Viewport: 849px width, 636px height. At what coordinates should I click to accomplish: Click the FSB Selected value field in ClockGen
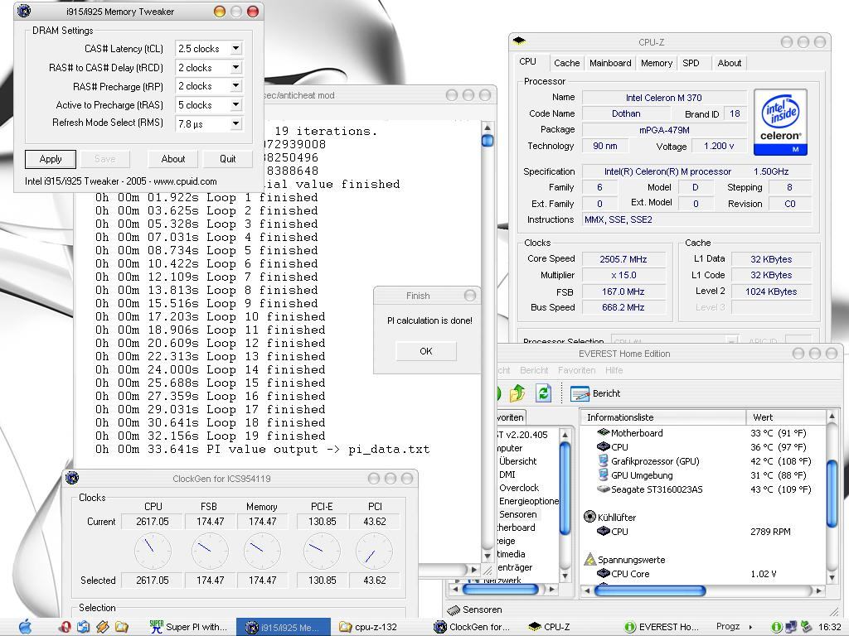210,580
